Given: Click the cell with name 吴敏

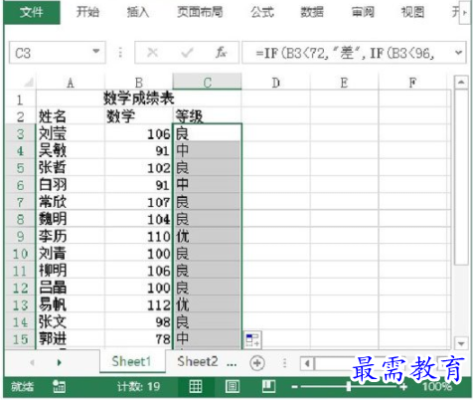Looking at the screenshot, I should 71,151.
